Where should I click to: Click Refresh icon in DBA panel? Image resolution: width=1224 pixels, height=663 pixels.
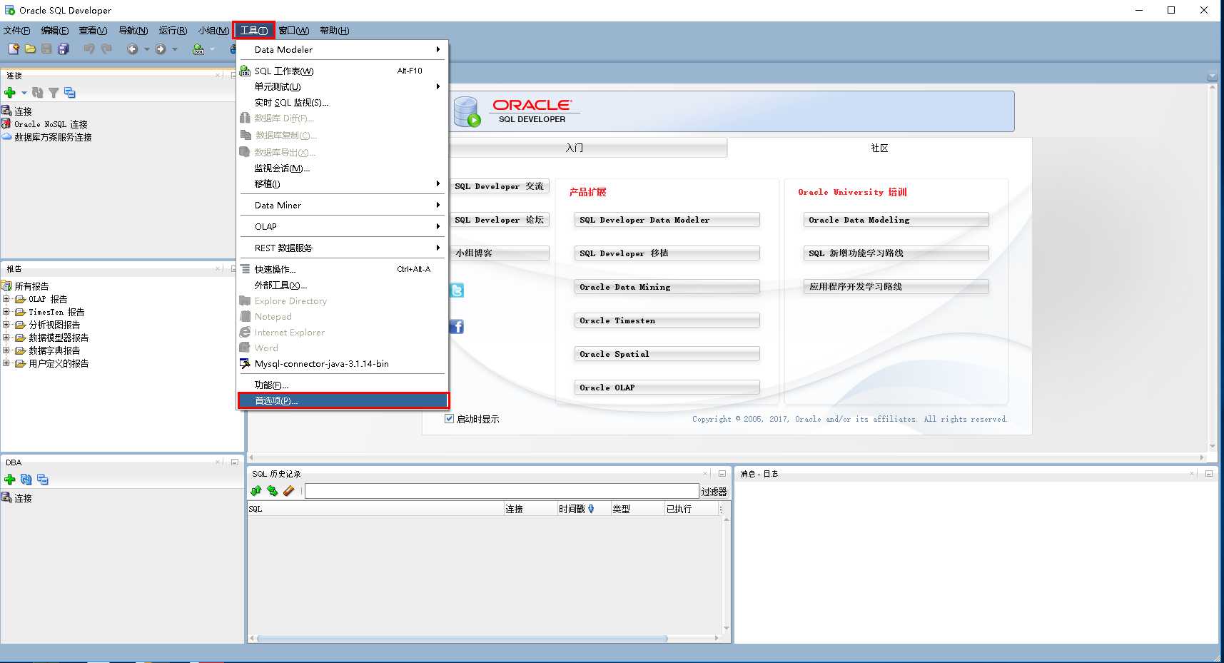click(26, 480)
